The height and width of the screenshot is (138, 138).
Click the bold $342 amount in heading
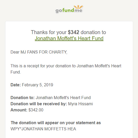(73, 32)
